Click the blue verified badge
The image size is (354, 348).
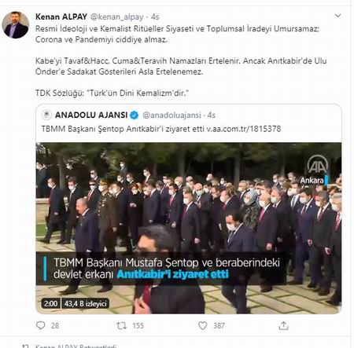(x=135, y=115)
